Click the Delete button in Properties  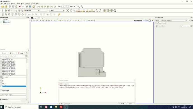point(20,53)
